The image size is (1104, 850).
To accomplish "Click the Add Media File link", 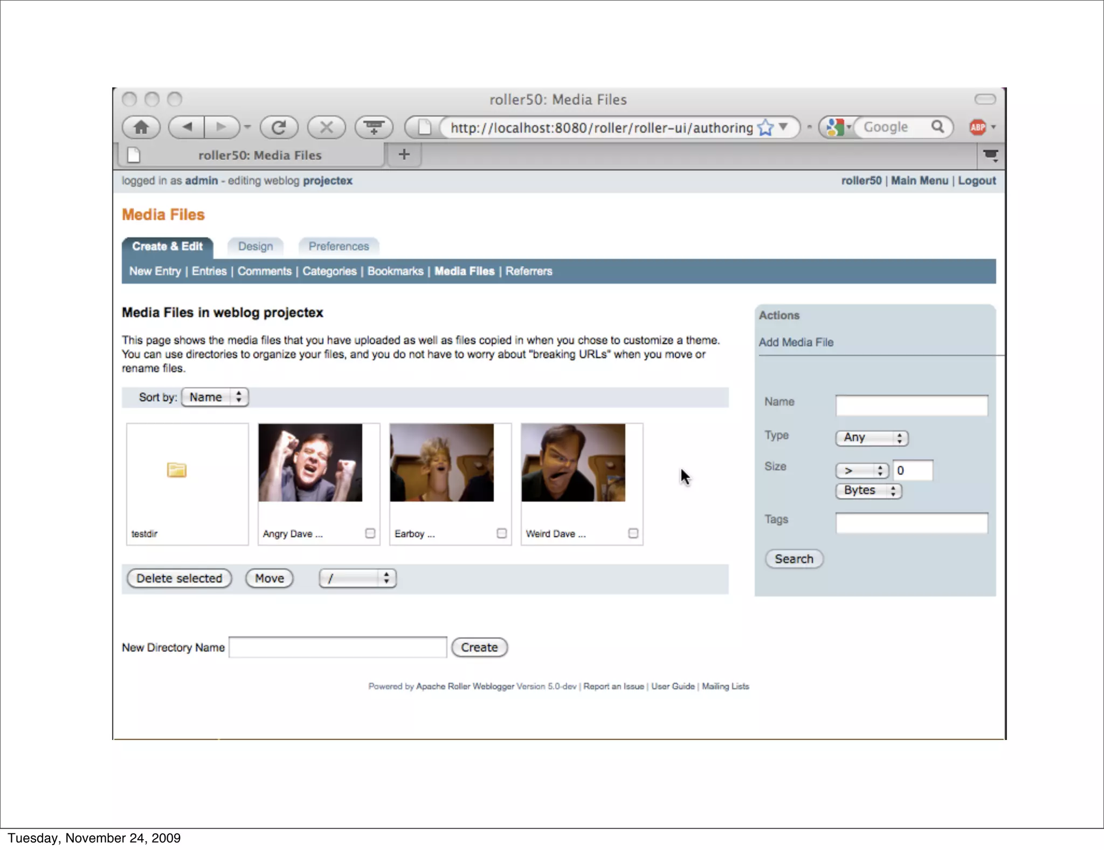I will (x=796, y=342).
